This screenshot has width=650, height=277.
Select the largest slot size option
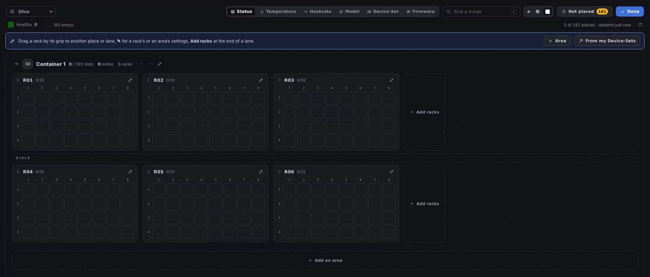click(548, 12)
